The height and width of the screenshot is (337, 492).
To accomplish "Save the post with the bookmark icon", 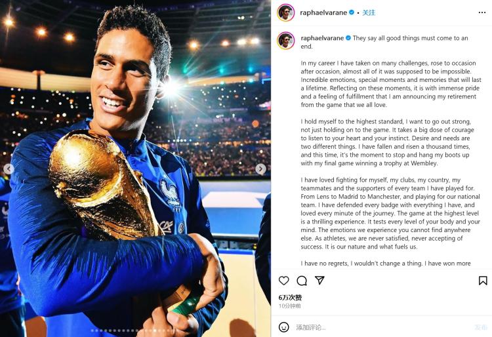I will tap(483, 281).
